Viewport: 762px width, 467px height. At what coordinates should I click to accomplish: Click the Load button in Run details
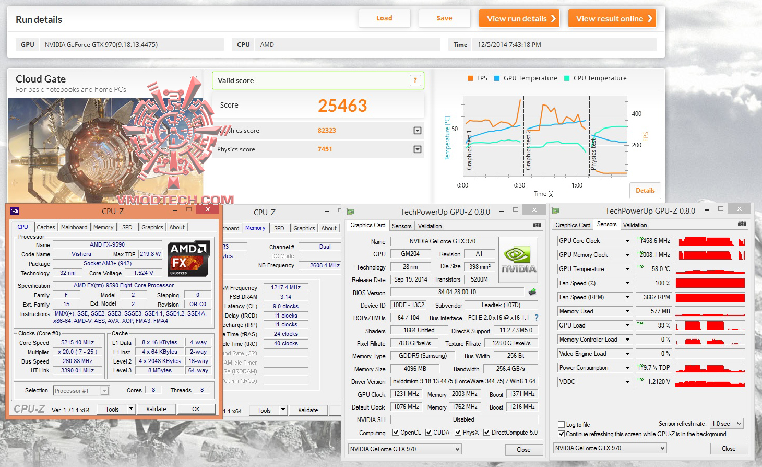tap(384, 18)
